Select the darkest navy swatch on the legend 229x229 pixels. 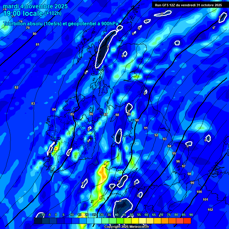click(x=38, y=221)
